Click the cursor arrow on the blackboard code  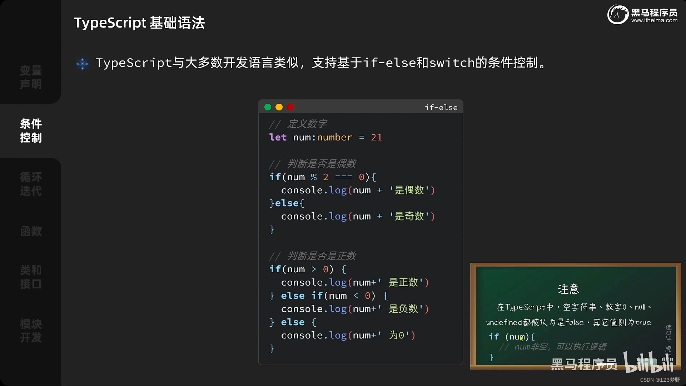click(x=522, y=338)
